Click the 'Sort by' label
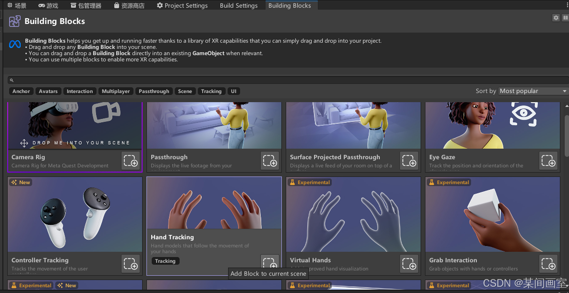Viewport: 569px width, 293px height. (486, 91)
